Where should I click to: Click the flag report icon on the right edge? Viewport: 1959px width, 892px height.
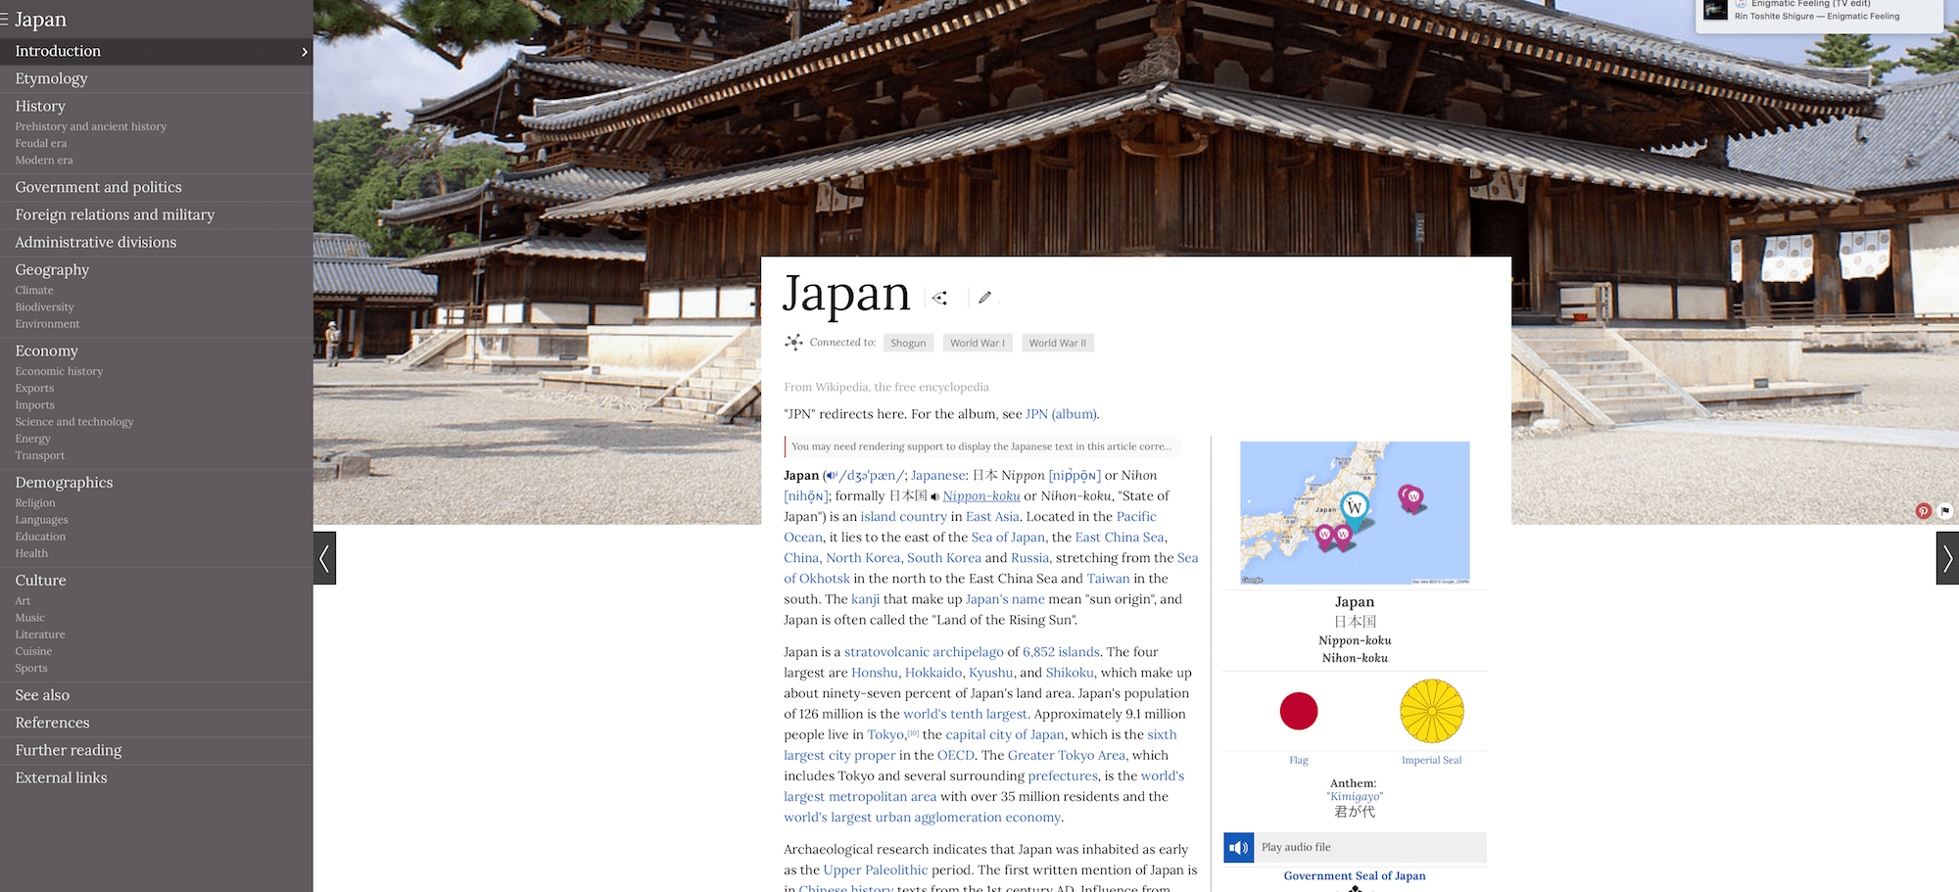(1946, 510)
